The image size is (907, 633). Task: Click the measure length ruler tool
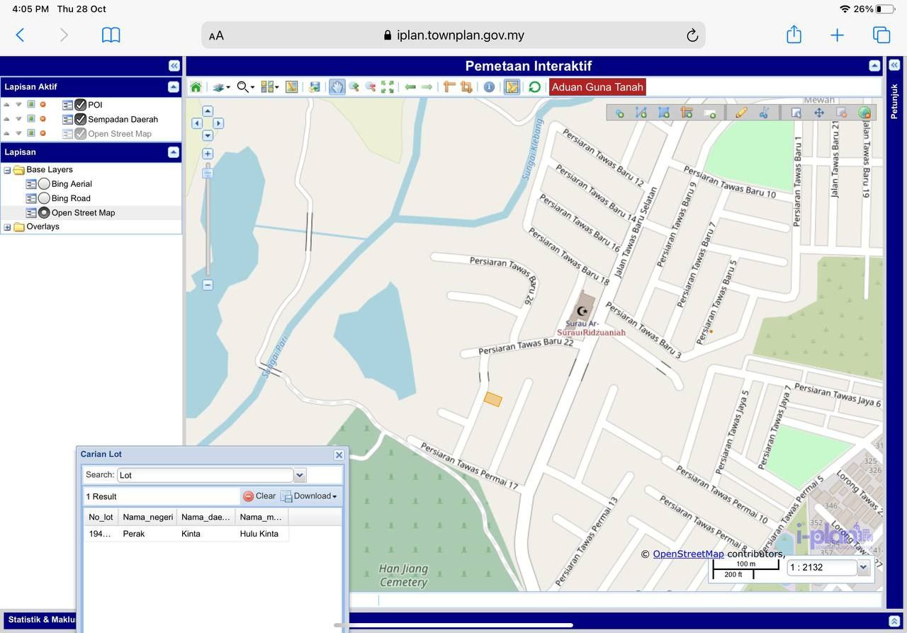pyautogui.click(x=449, y=87)
